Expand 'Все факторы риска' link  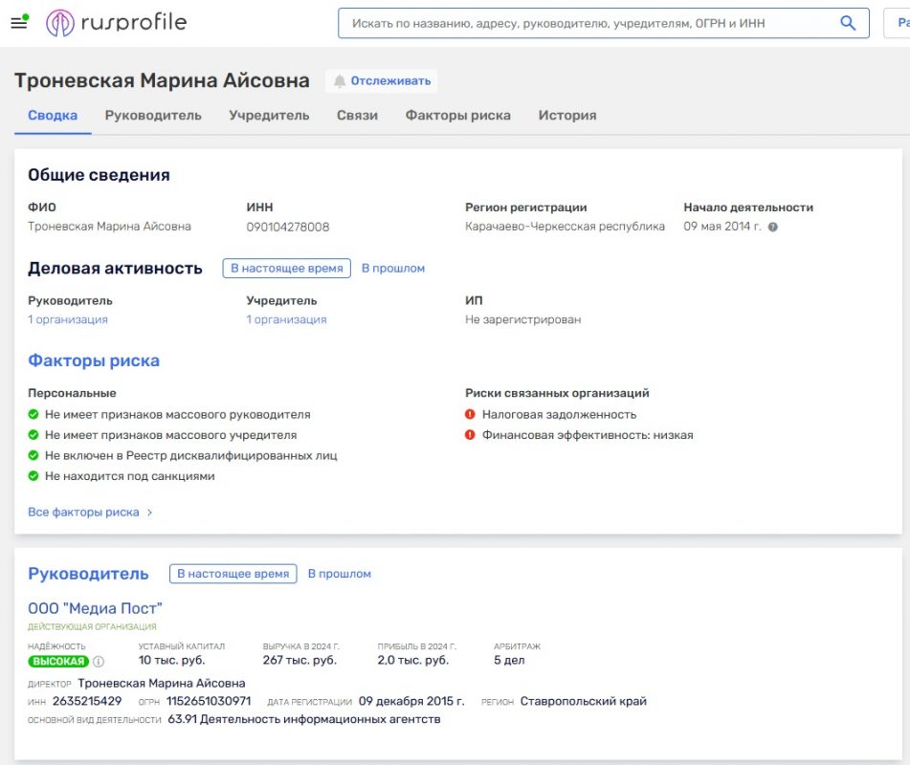point(90,513)
